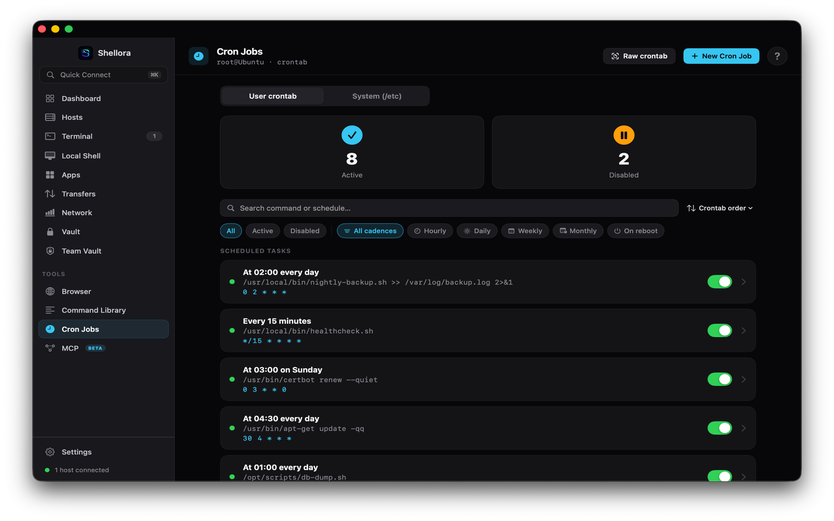
Task: Click the help question mark button
Action: [777, 56]
